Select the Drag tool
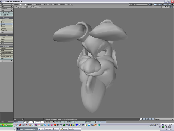 7,22
